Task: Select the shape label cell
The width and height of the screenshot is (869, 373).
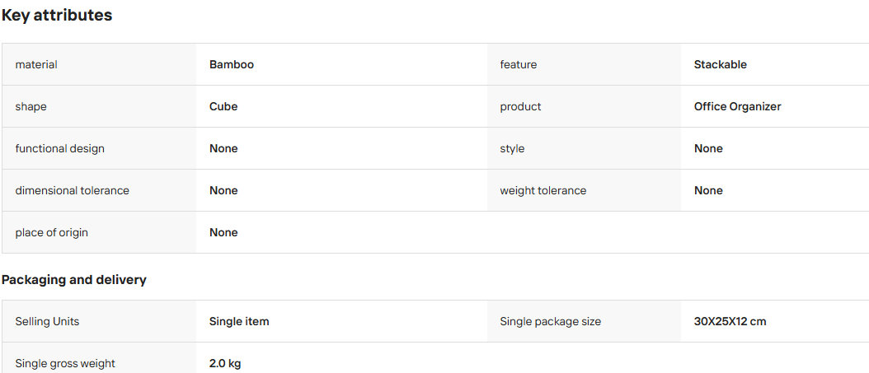Action: (99, 107)
